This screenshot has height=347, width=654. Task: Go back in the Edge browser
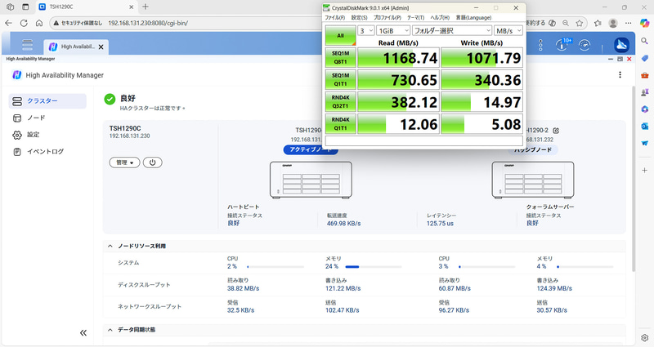coord(8,23)
